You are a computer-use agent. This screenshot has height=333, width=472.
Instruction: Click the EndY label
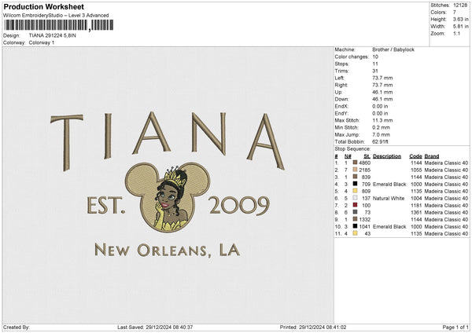341,113
